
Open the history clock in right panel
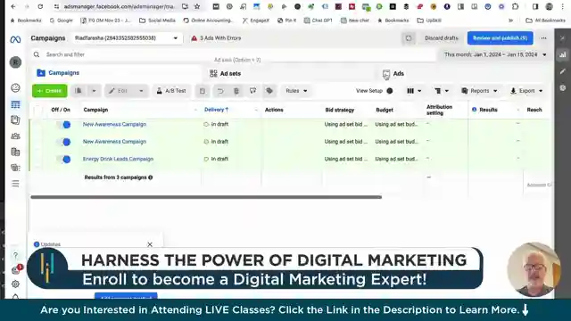563,87
